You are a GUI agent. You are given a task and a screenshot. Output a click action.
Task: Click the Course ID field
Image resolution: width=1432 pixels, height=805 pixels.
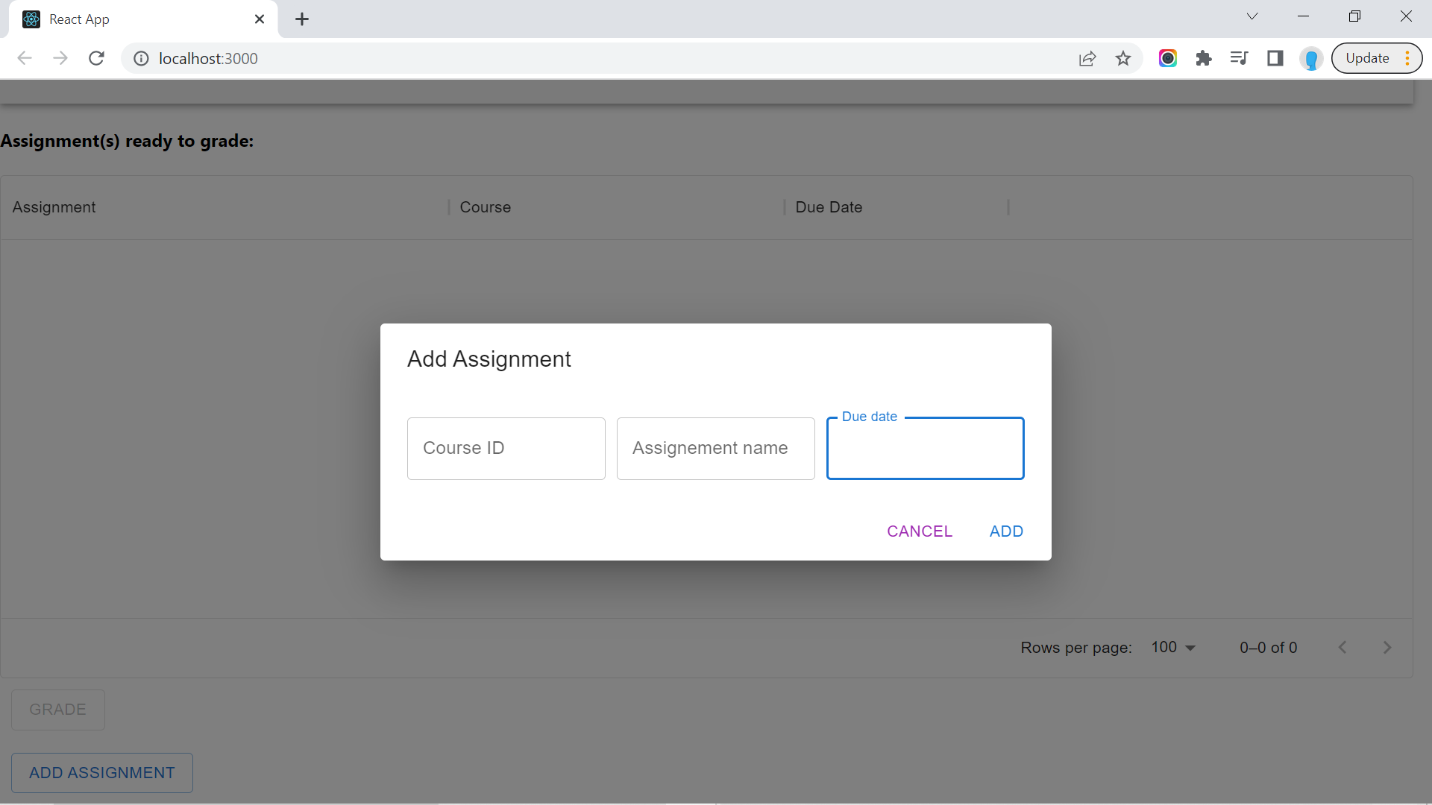click(x=506, y=448)
